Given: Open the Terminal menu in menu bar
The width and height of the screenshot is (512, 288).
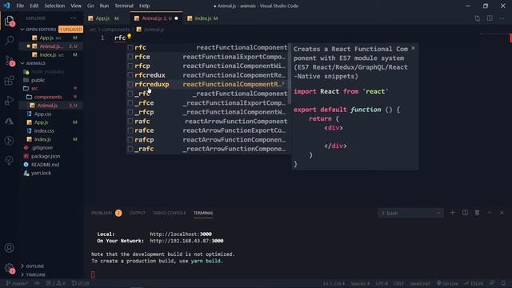Looking at the screenshot, I should [x=124, y=6].
